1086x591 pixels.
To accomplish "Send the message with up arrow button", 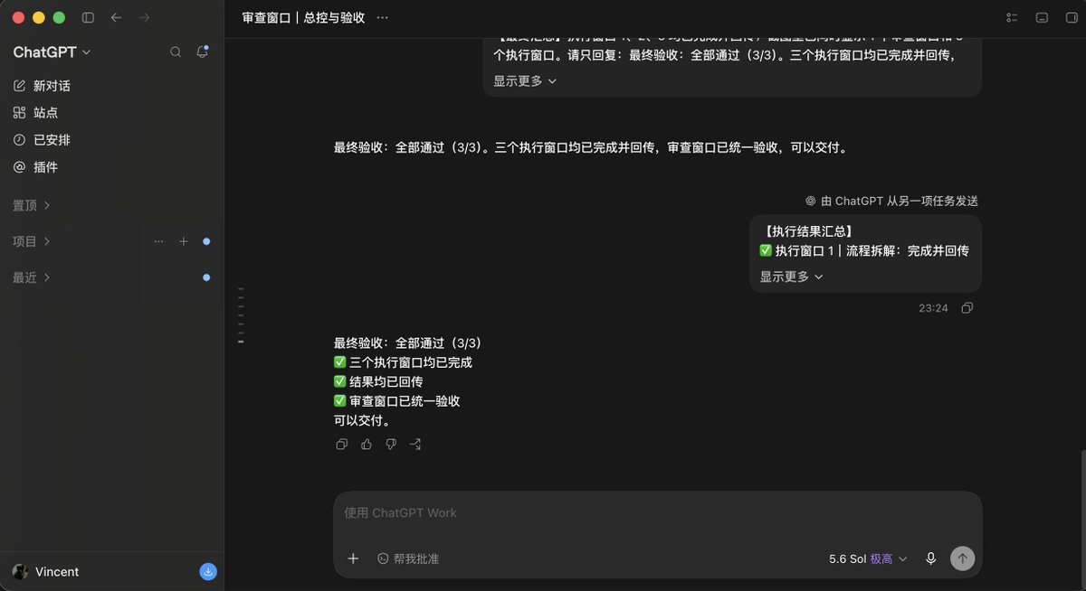I will [x=962, y=558].
